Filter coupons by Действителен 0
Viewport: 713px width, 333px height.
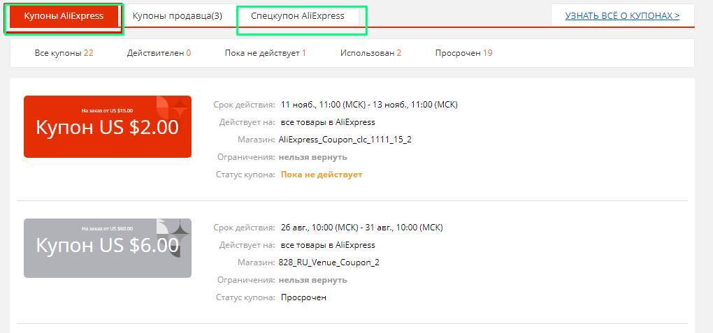pos(159,53)
